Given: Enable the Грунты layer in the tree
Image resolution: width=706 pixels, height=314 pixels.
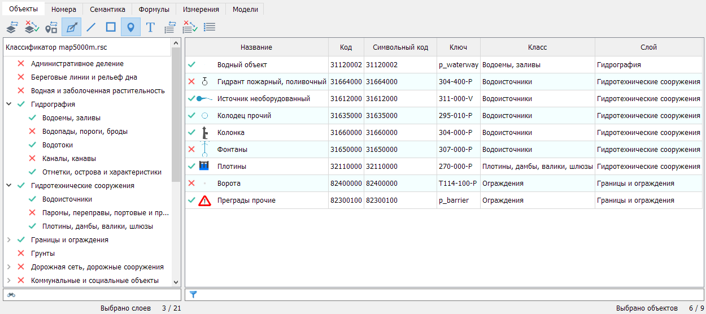Looking at the screenshot, I should click(x=21, y=254).
